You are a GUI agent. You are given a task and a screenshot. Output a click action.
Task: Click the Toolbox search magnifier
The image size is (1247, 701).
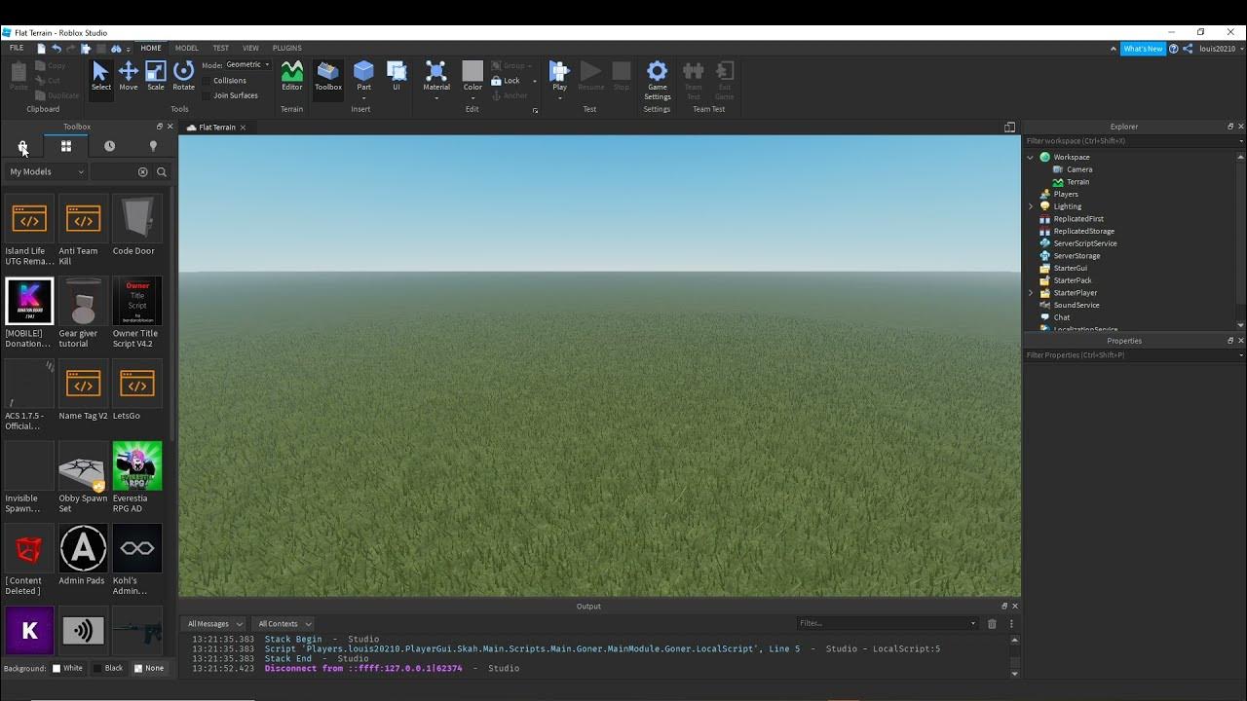coord(162,171)
